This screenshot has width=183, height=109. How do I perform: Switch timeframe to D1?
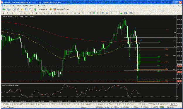pyautogui.click(x=75, y=13)
